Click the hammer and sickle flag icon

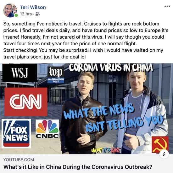point(160,145)
